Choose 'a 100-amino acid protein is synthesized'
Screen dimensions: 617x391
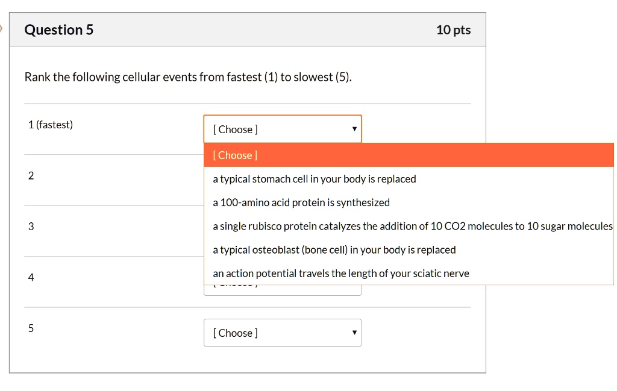pyautogui.click(x=301, y=202)
